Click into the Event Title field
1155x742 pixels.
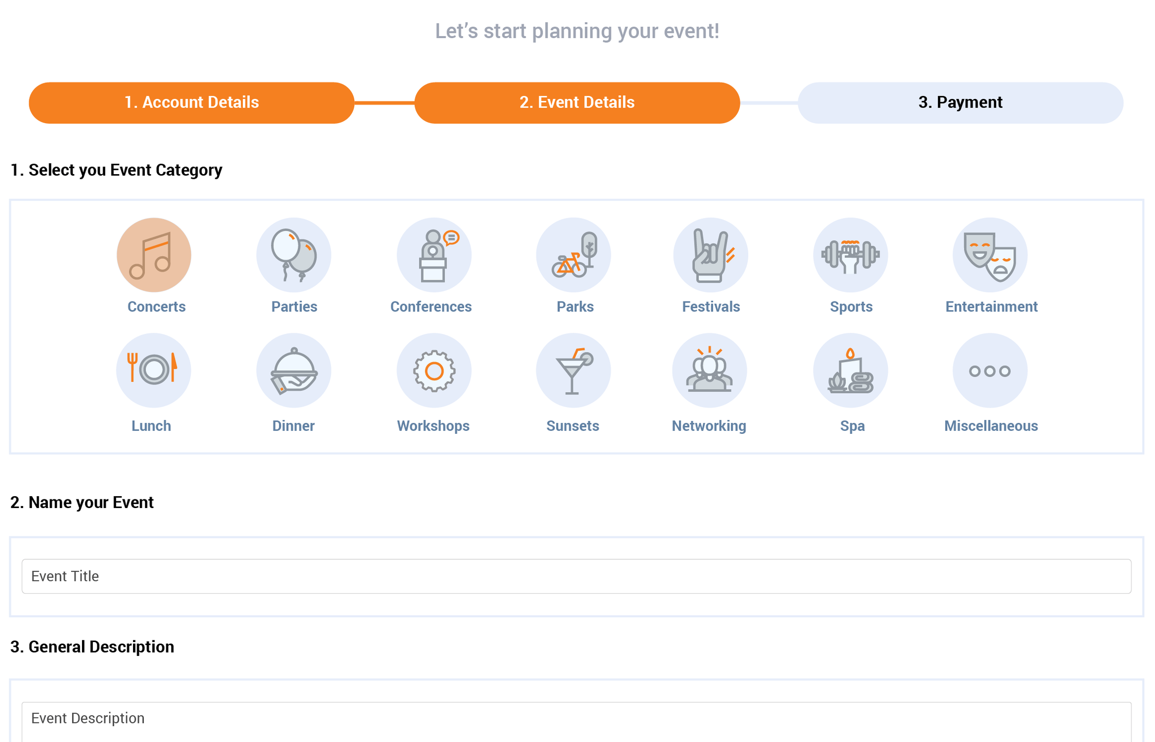(576, 576)
